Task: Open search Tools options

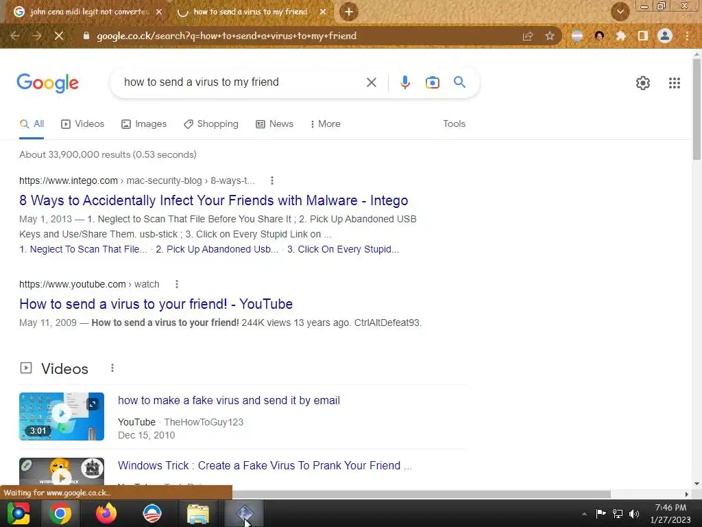Action: click(454, 124)
